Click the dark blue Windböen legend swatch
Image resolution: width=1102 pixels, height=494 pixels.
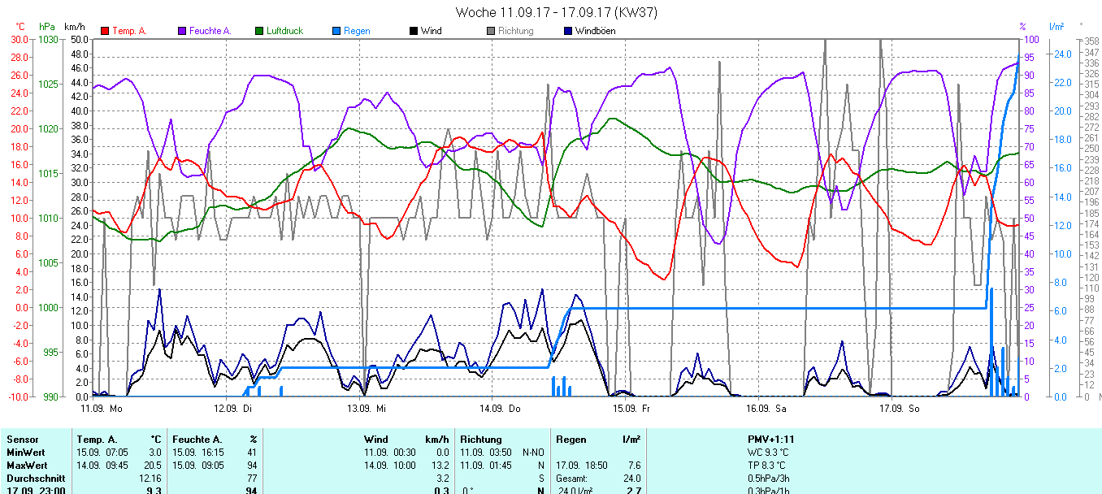[x=568, y=31]
